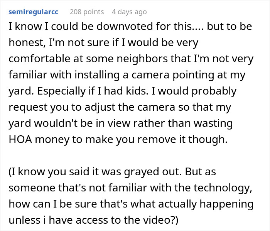Screen dimensions: 270x231
Task: Open the semiregularcc user profile
Action: pos(33,12)
